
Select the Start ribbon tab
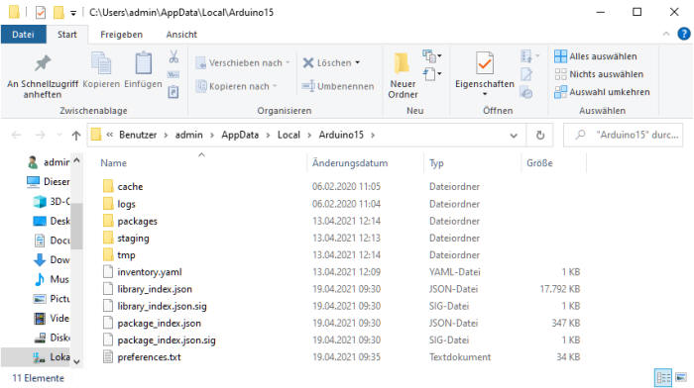click(x=66, y=35)
